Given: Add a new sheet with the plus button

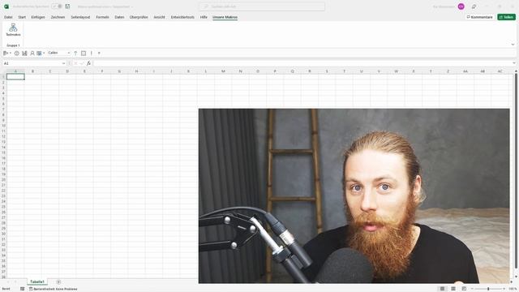Looking at the screenshot, I should tap(58, 282).
